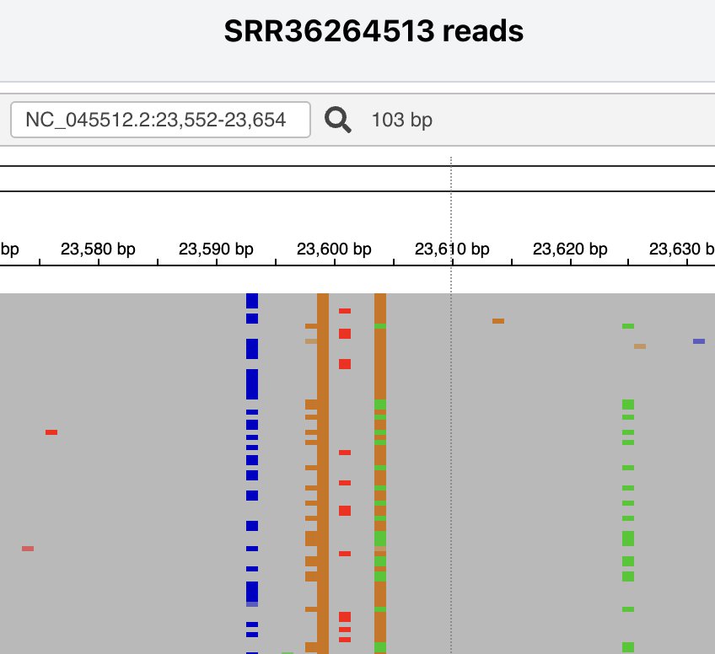Click the 23,580 bp ruler label
Screen dimensions: 715x654
(98, 249)
